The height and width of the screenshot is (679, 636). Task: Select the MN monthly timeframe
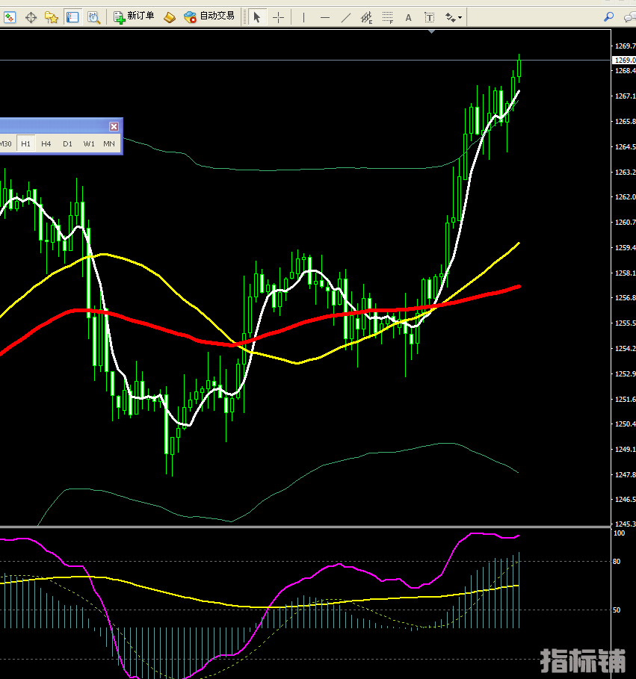pyautogui.click(x=109, y=143)
